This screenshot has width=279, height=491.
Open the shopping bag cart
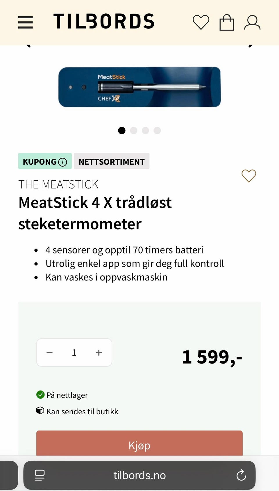click(x=227, y=23)
